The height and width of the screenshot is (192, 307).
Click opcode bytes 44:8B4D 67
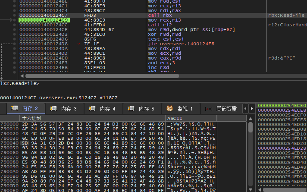pyautogui.click(x=99, y=30)
